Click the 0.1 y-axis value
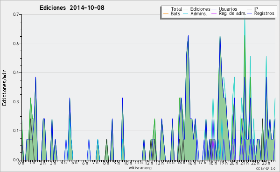Image resolution: width=280 pixels, height=172 pixels. click(16, 131)
